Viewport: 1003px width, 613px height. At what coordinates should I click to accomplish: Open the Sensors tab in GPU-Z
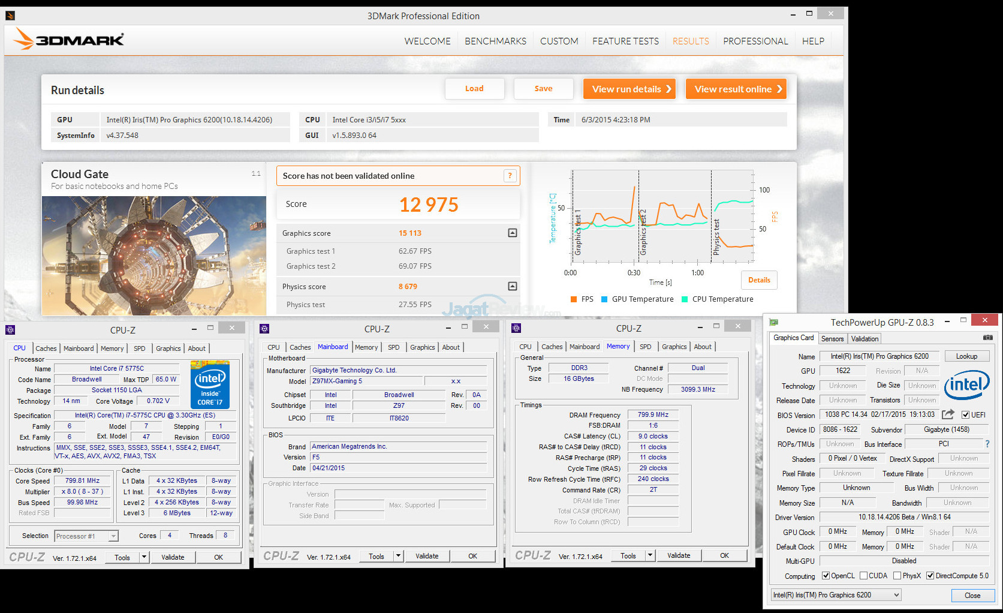pyautogui.click(x=832, y=339)
